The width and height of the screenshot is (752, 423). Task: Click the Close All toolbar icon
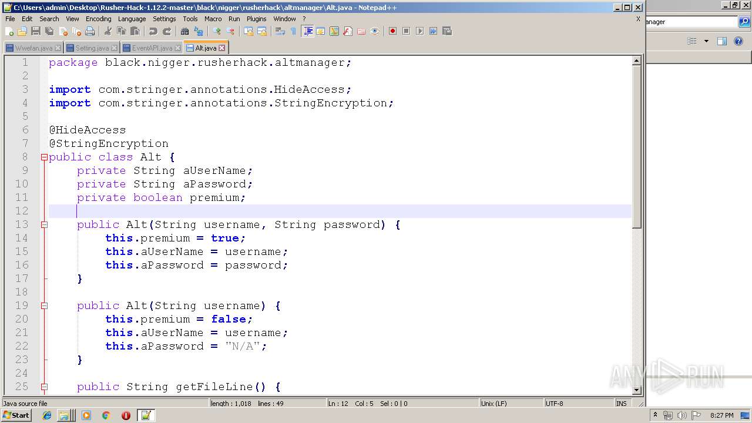pos(76,31)
